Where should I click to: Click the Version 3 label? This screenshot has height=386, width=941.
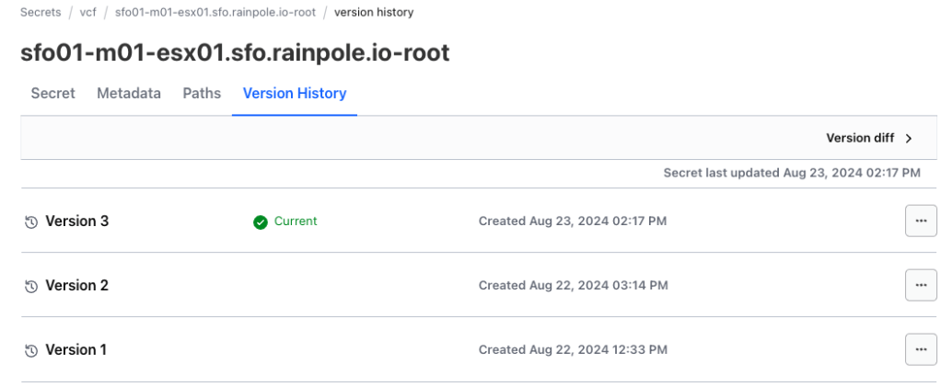pos(76,221)
